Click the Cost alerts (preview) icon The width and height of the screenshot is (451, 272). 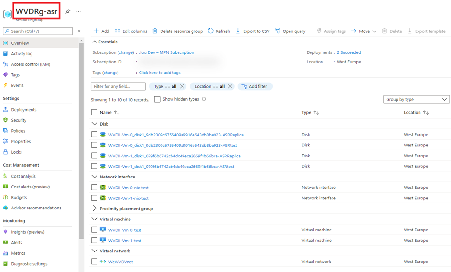tap(5, 187)
